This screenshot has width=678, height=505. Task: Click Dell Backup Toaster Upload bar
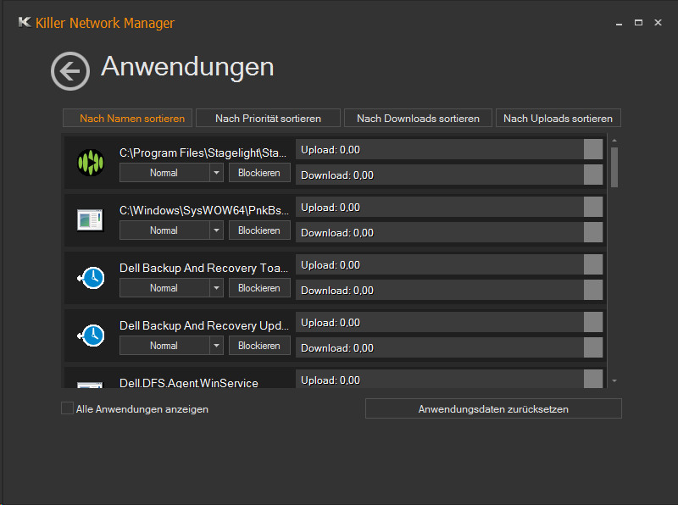(449, 264)
